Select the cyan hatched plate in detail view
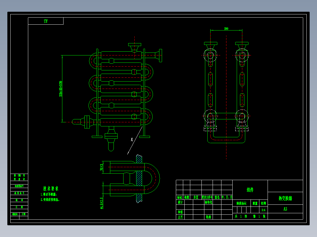The width and height of the screenshot is (317, 237). point(139,179)
